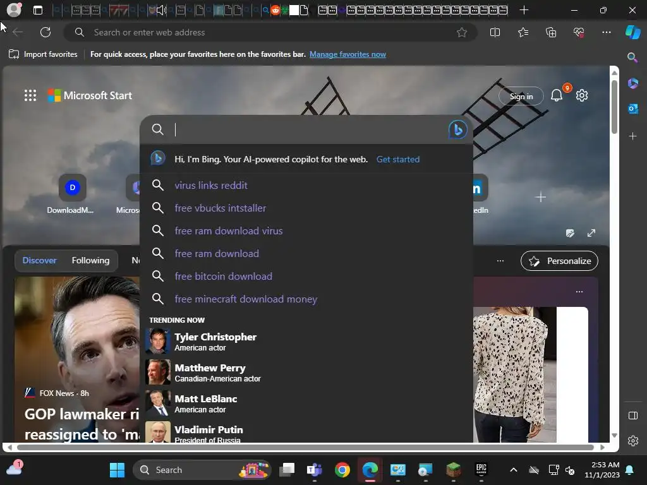
Task: Open 'Manage favorites now' link
Action: click(x=348, y=54)
